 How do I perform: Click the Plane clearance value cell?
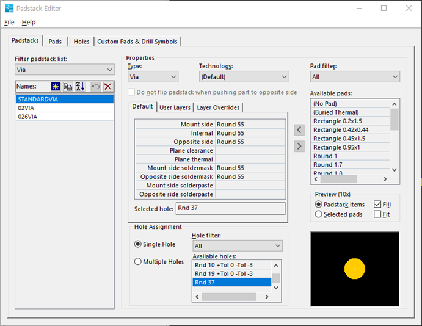(x=250, y=150)
